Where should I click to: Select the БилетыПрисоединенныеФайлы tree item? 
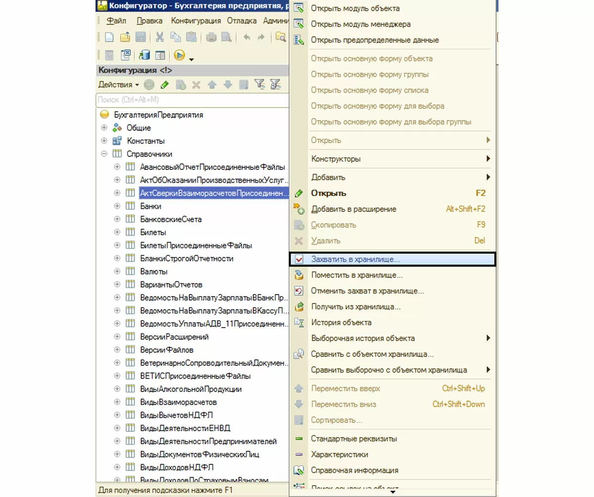pos(196,245)
